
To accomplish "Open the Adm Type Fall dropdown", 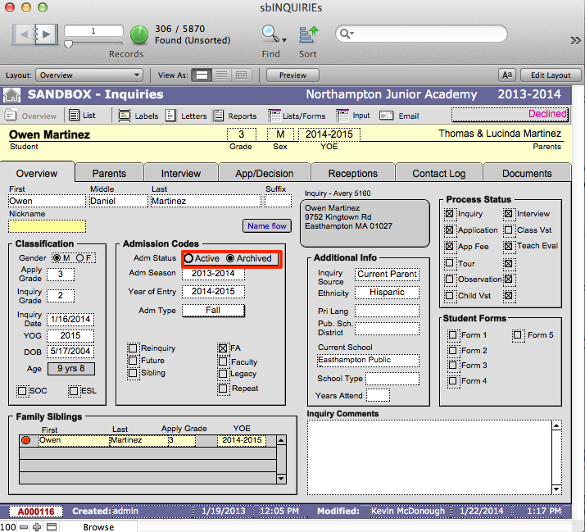I will point(213,310).
